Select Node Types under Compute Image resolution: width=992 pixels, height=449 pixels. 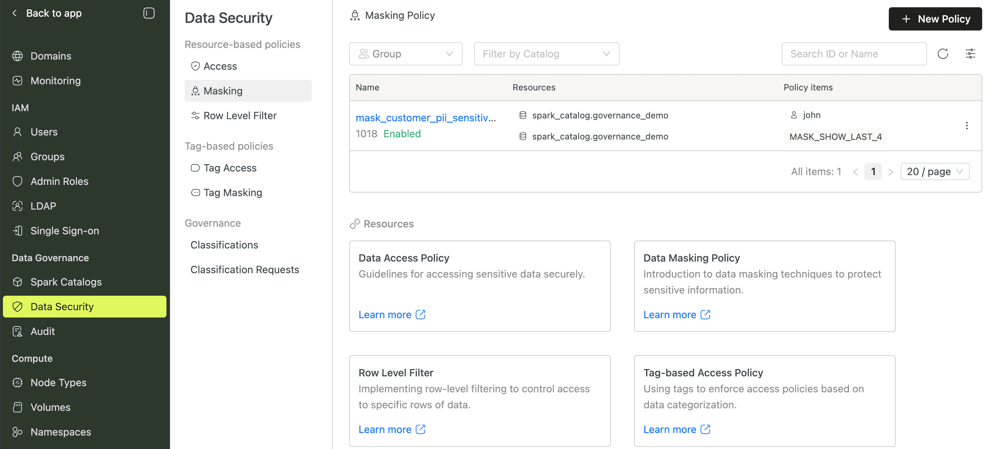58,383
